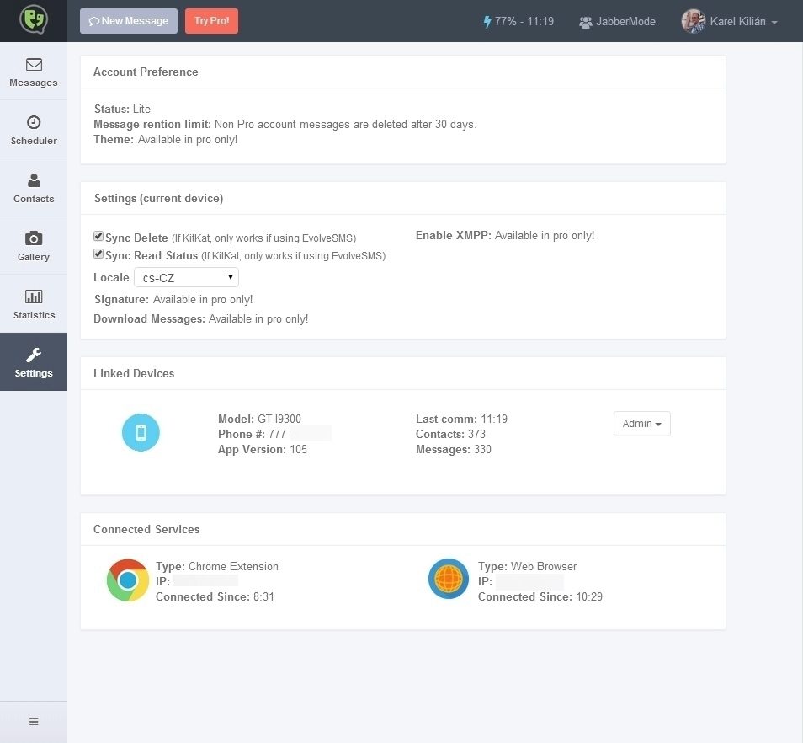Click the Connected Services heading

[146, 529]
